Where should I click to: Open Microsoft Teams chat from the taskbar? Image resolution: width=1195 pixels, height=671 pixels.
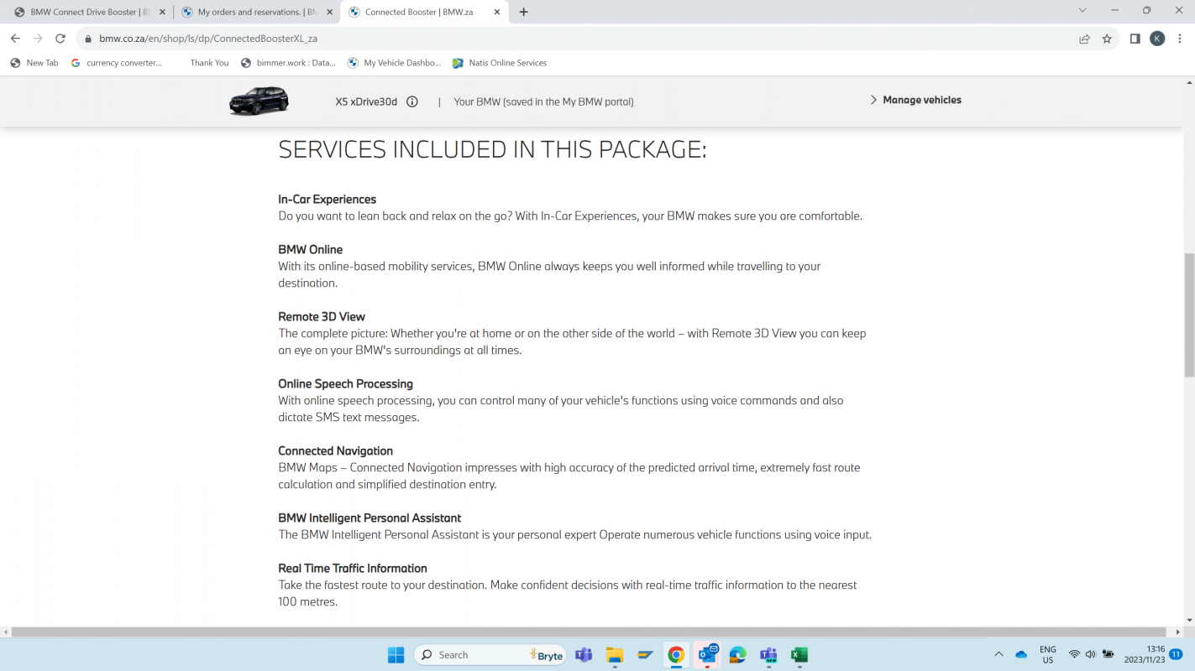click(584, 655)
